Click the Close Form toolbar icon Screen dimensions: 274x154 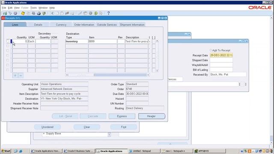click(x=44, y=13)
